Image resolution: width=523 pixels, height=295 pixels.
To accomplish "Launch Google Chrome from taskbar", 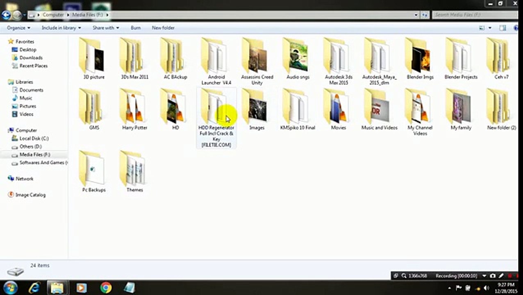I will click(x=106, y=288).
